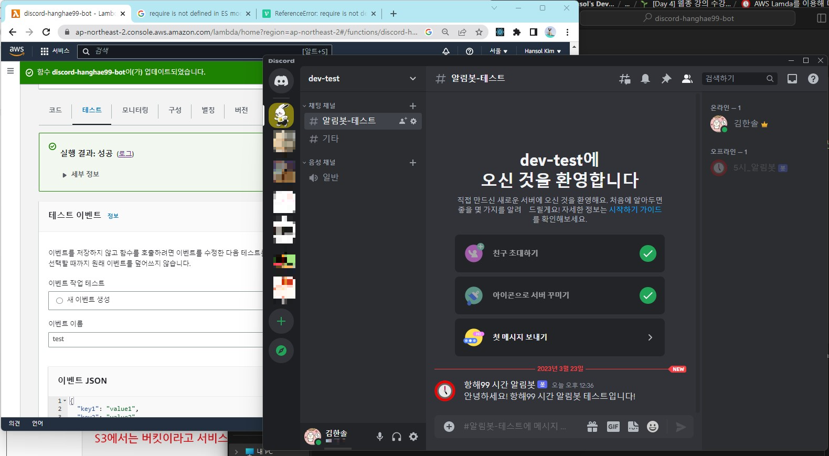
Task: Reload the Chrome page
Action: click(x=46, y=32)
